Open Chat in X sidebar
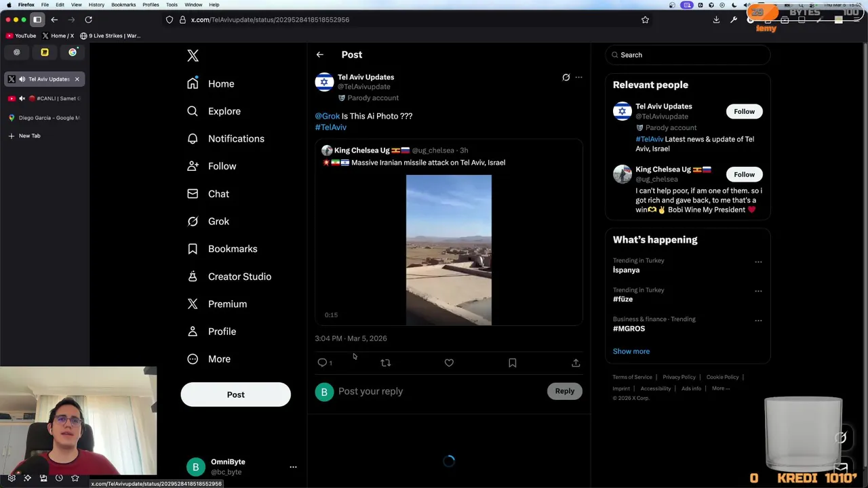 (x=208, y=194)
